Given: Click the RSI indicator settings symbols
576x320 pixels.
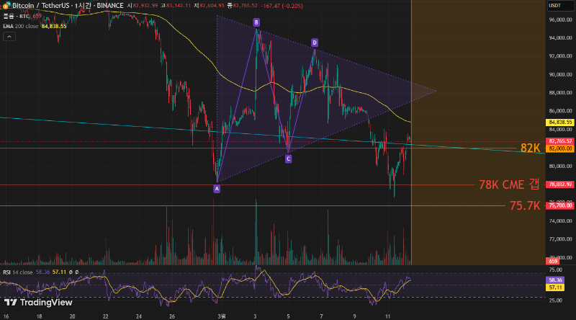Looking at the screenshot, I should [x=72, y=273].
